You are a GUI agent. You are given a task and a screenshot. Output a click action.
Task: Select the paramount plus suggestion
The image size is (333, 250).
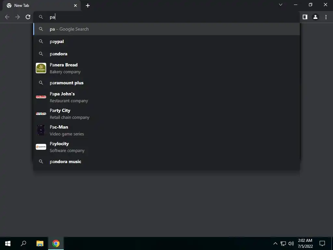[167, 83]
